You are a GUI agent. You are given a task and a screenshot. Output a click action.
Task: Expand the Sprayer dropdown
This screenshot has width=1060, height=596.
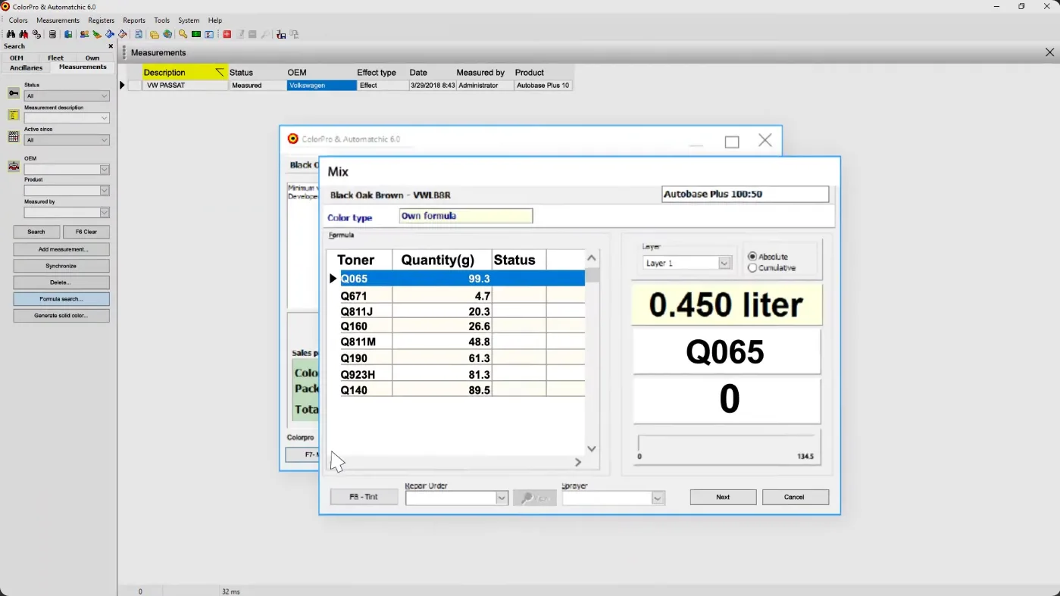click(657, 498)
